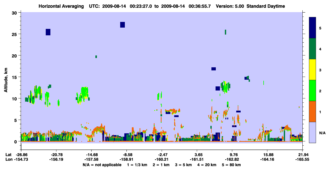Click the yellow colorbar segment labeled 3

(x=312, y=70)
